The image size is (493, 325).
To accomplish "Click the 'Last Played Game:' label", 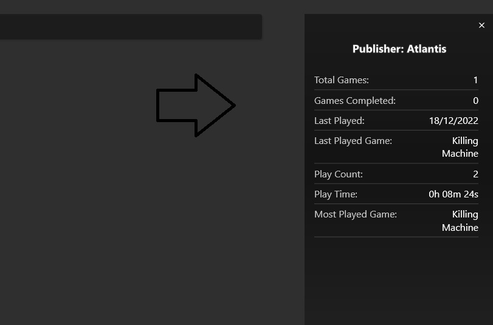I will tap(353, 141).
